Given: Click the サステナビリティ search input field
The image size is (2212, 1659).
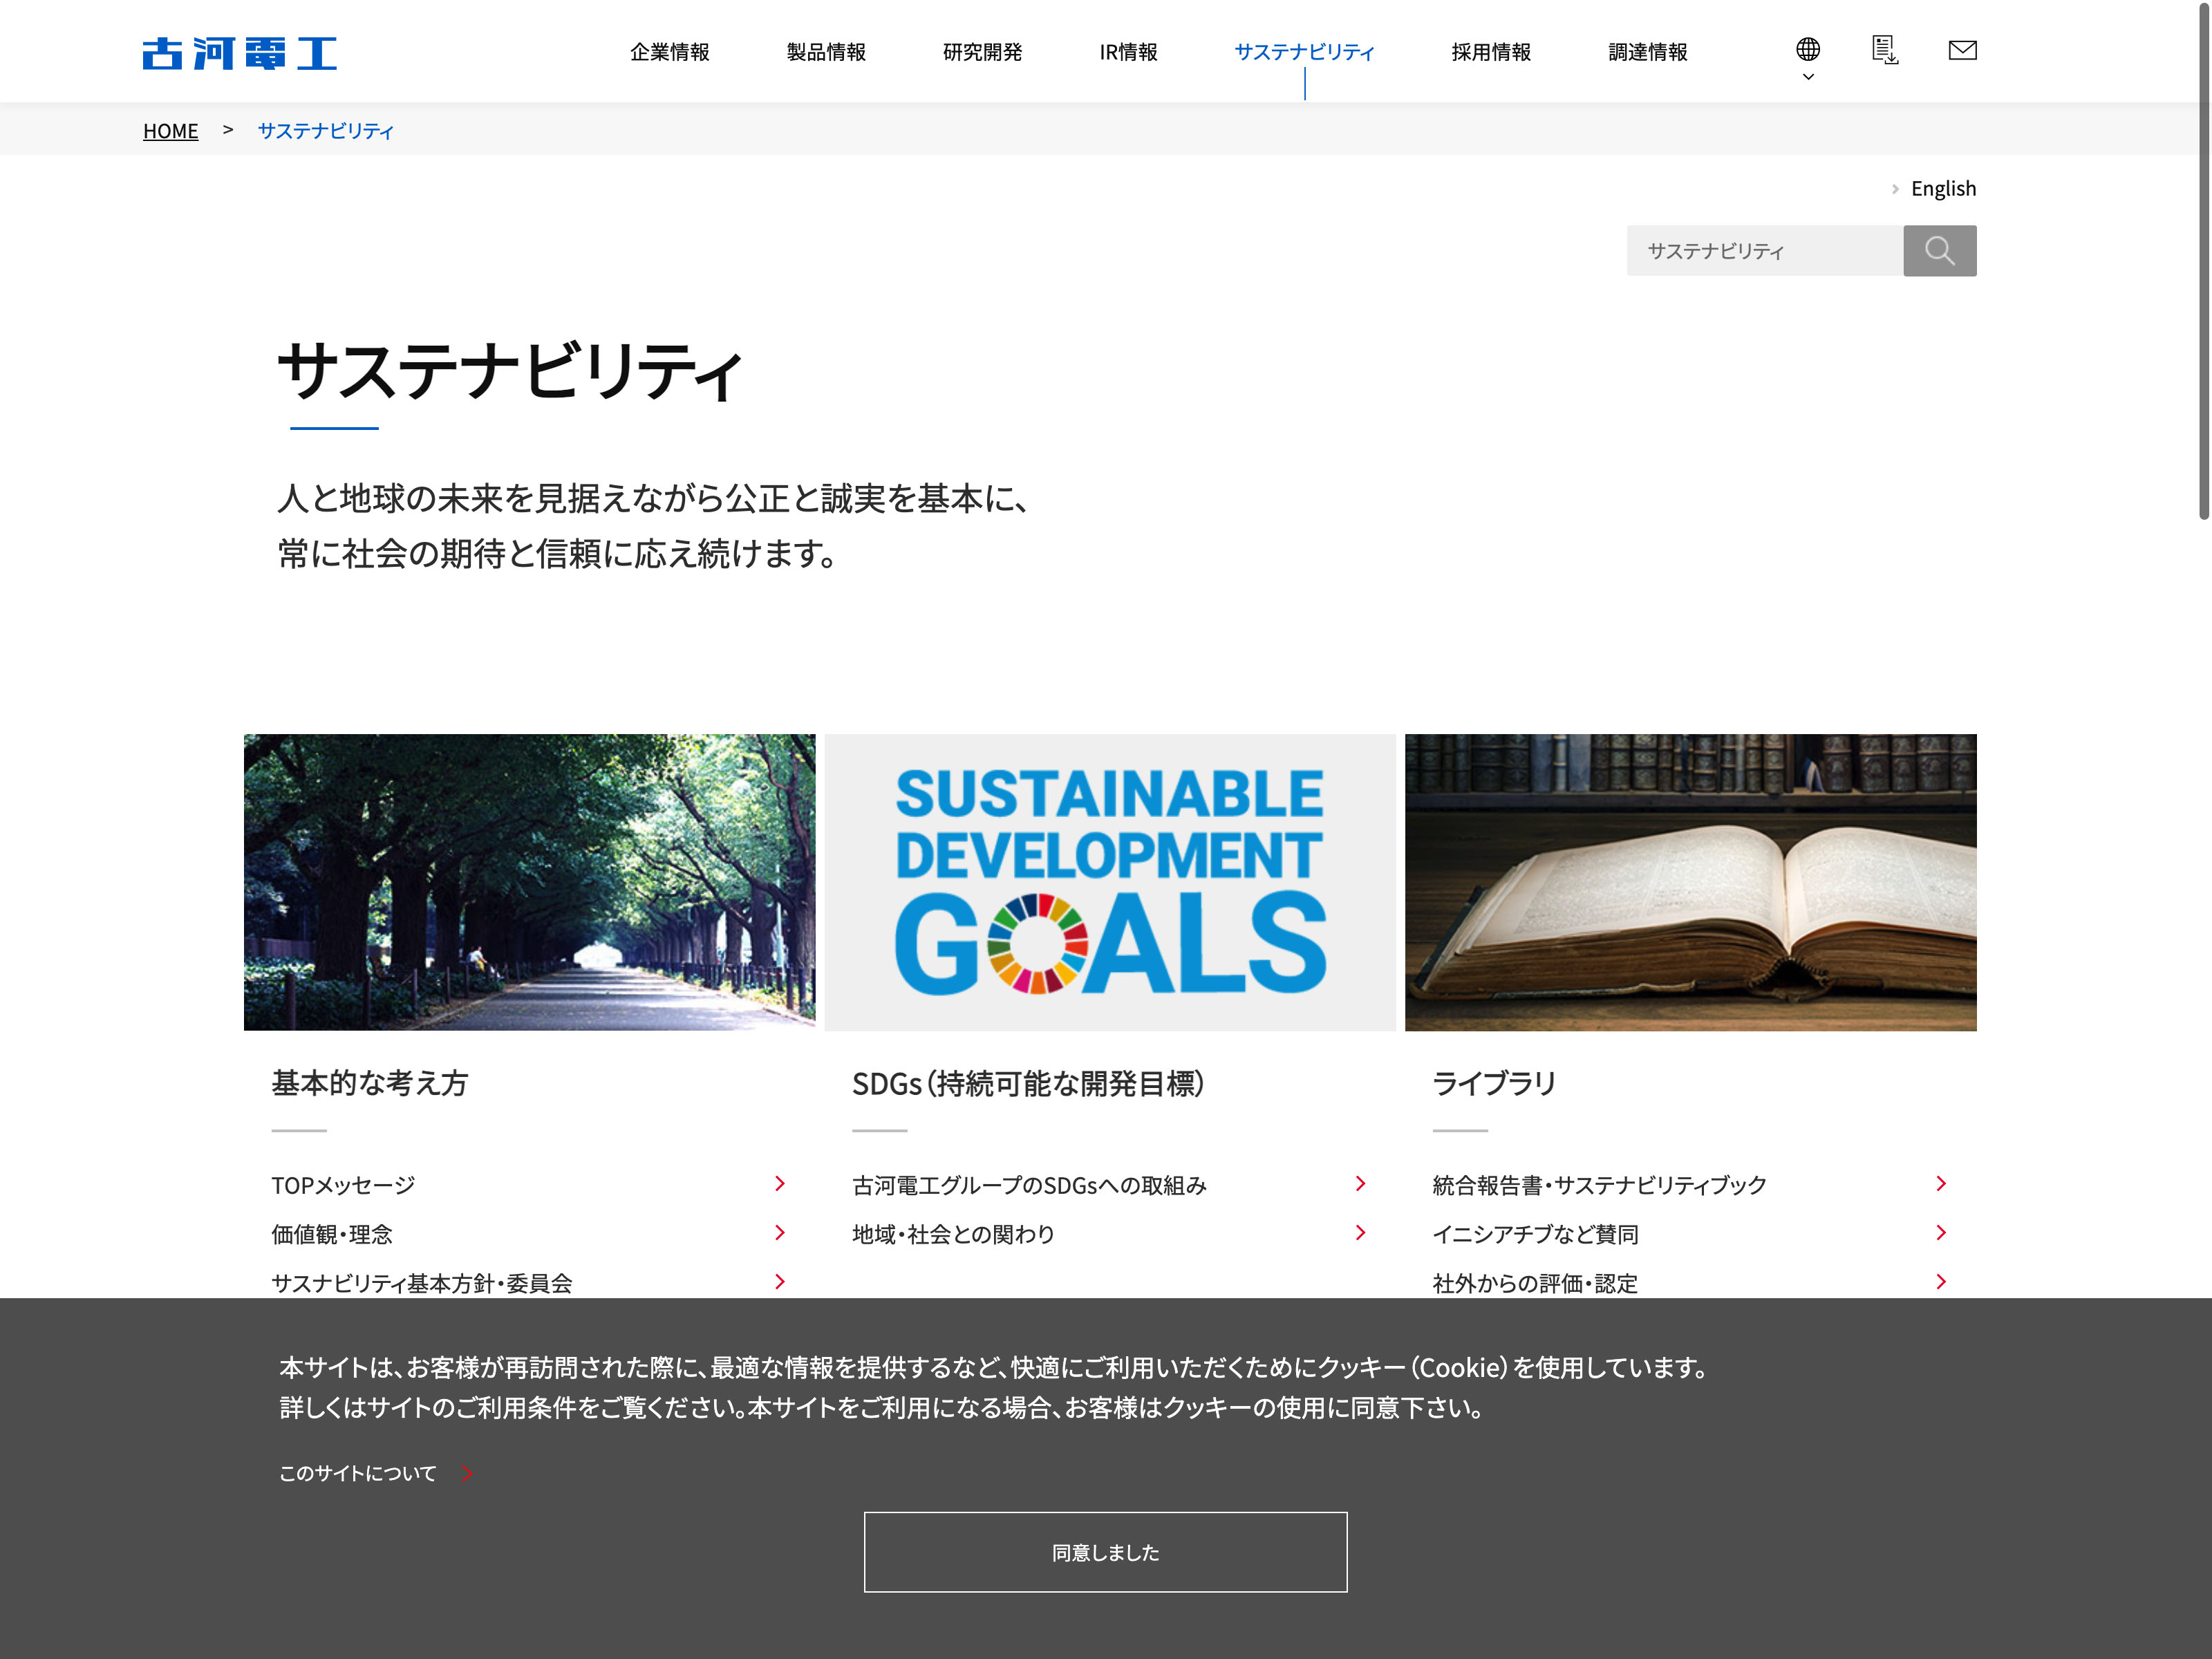Looking at the screenshot, I should 1764,251.
